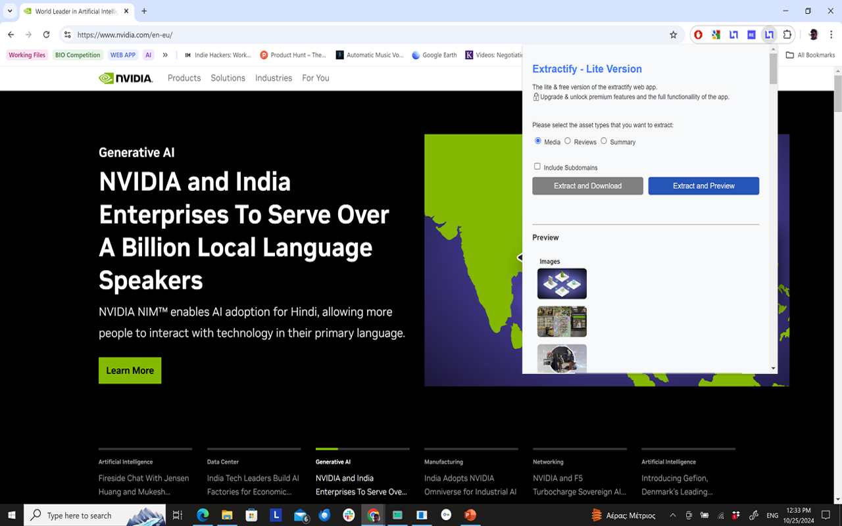Screen dimensions: 842x526
Task: Click the Learn More button
Action: pyautogui.click(x=130, y=371)
